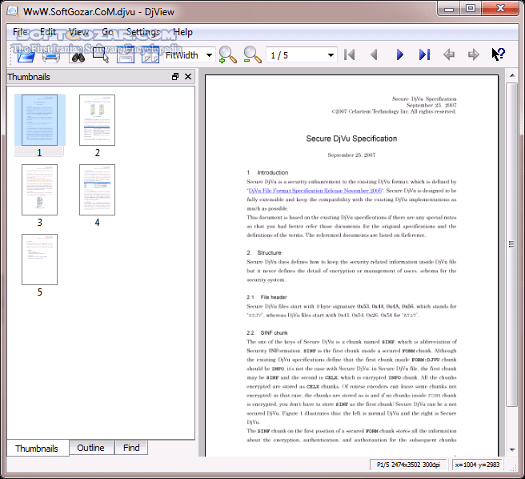Toggle continuous layout icon

[126, 55]
